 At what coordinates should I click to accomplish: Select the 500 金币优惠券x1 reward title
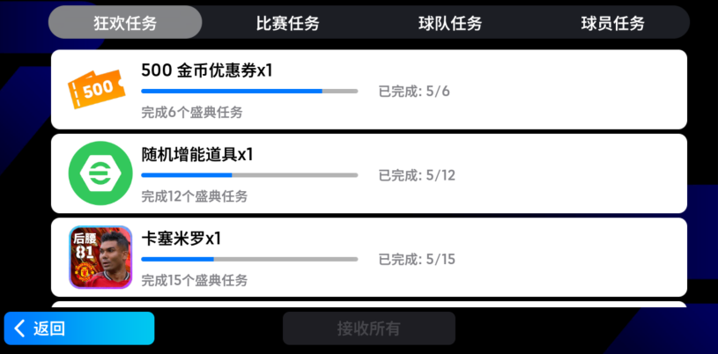point(207,70)
